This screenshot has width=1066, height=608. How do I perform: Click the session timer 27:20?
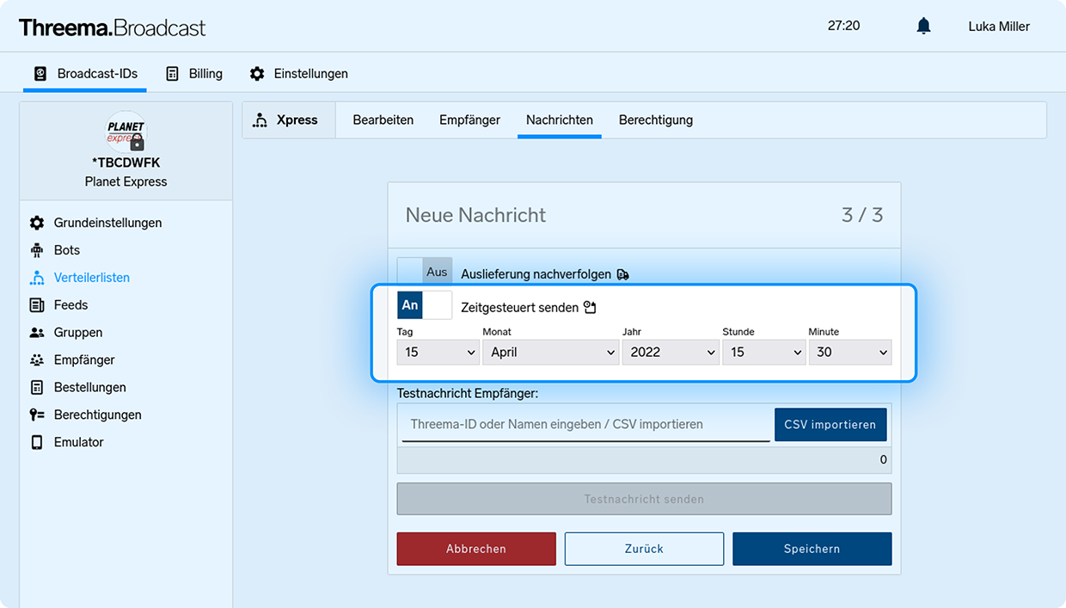844,26
